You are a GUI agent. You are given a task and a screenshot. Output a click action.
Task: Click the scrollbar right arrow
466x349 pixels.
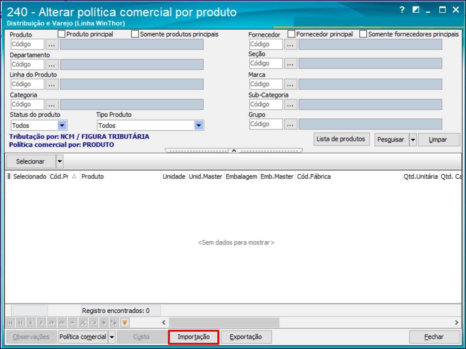457,322
